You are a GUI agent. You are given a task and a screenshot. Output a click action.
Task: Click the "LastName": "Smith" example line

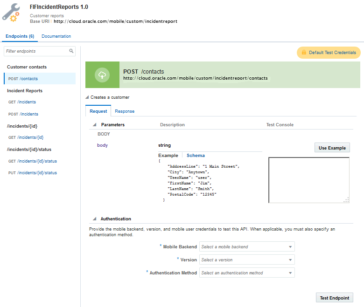pyautogui.click(x=190, y=189)
